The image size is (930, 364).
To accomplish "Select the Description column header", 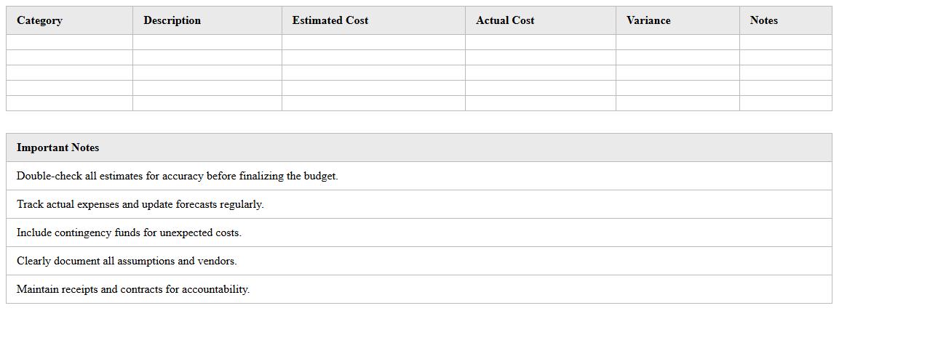I will tap(172, 20).
